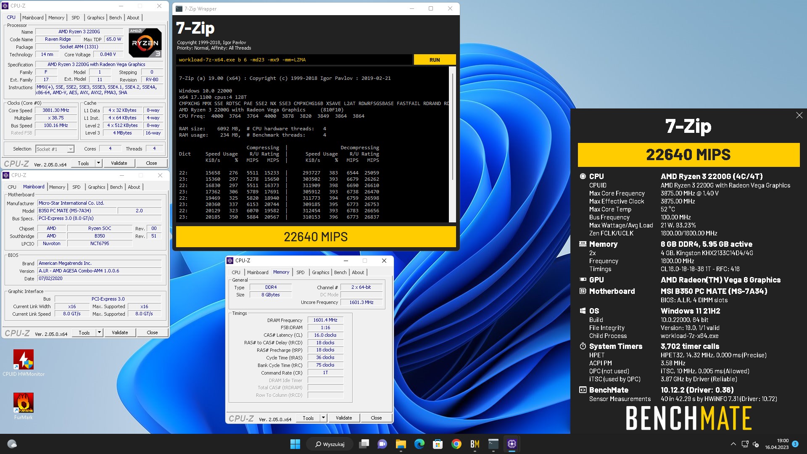Open Graphics tab in Mainboard CPU-Z window

97,187
